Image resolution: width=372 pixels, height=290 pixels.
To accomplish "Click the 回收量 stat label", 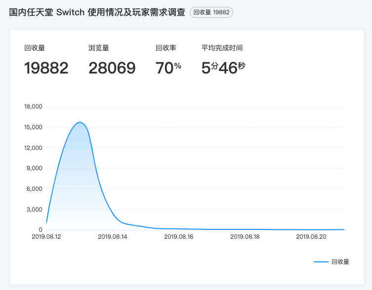I will 35,48.
